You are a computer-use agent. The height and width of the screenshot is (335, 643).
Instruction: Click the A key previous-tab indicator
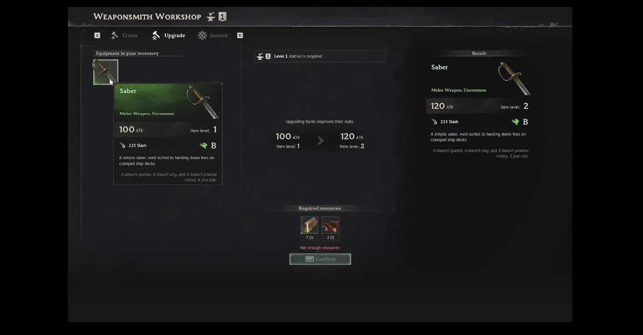[97, 35]
